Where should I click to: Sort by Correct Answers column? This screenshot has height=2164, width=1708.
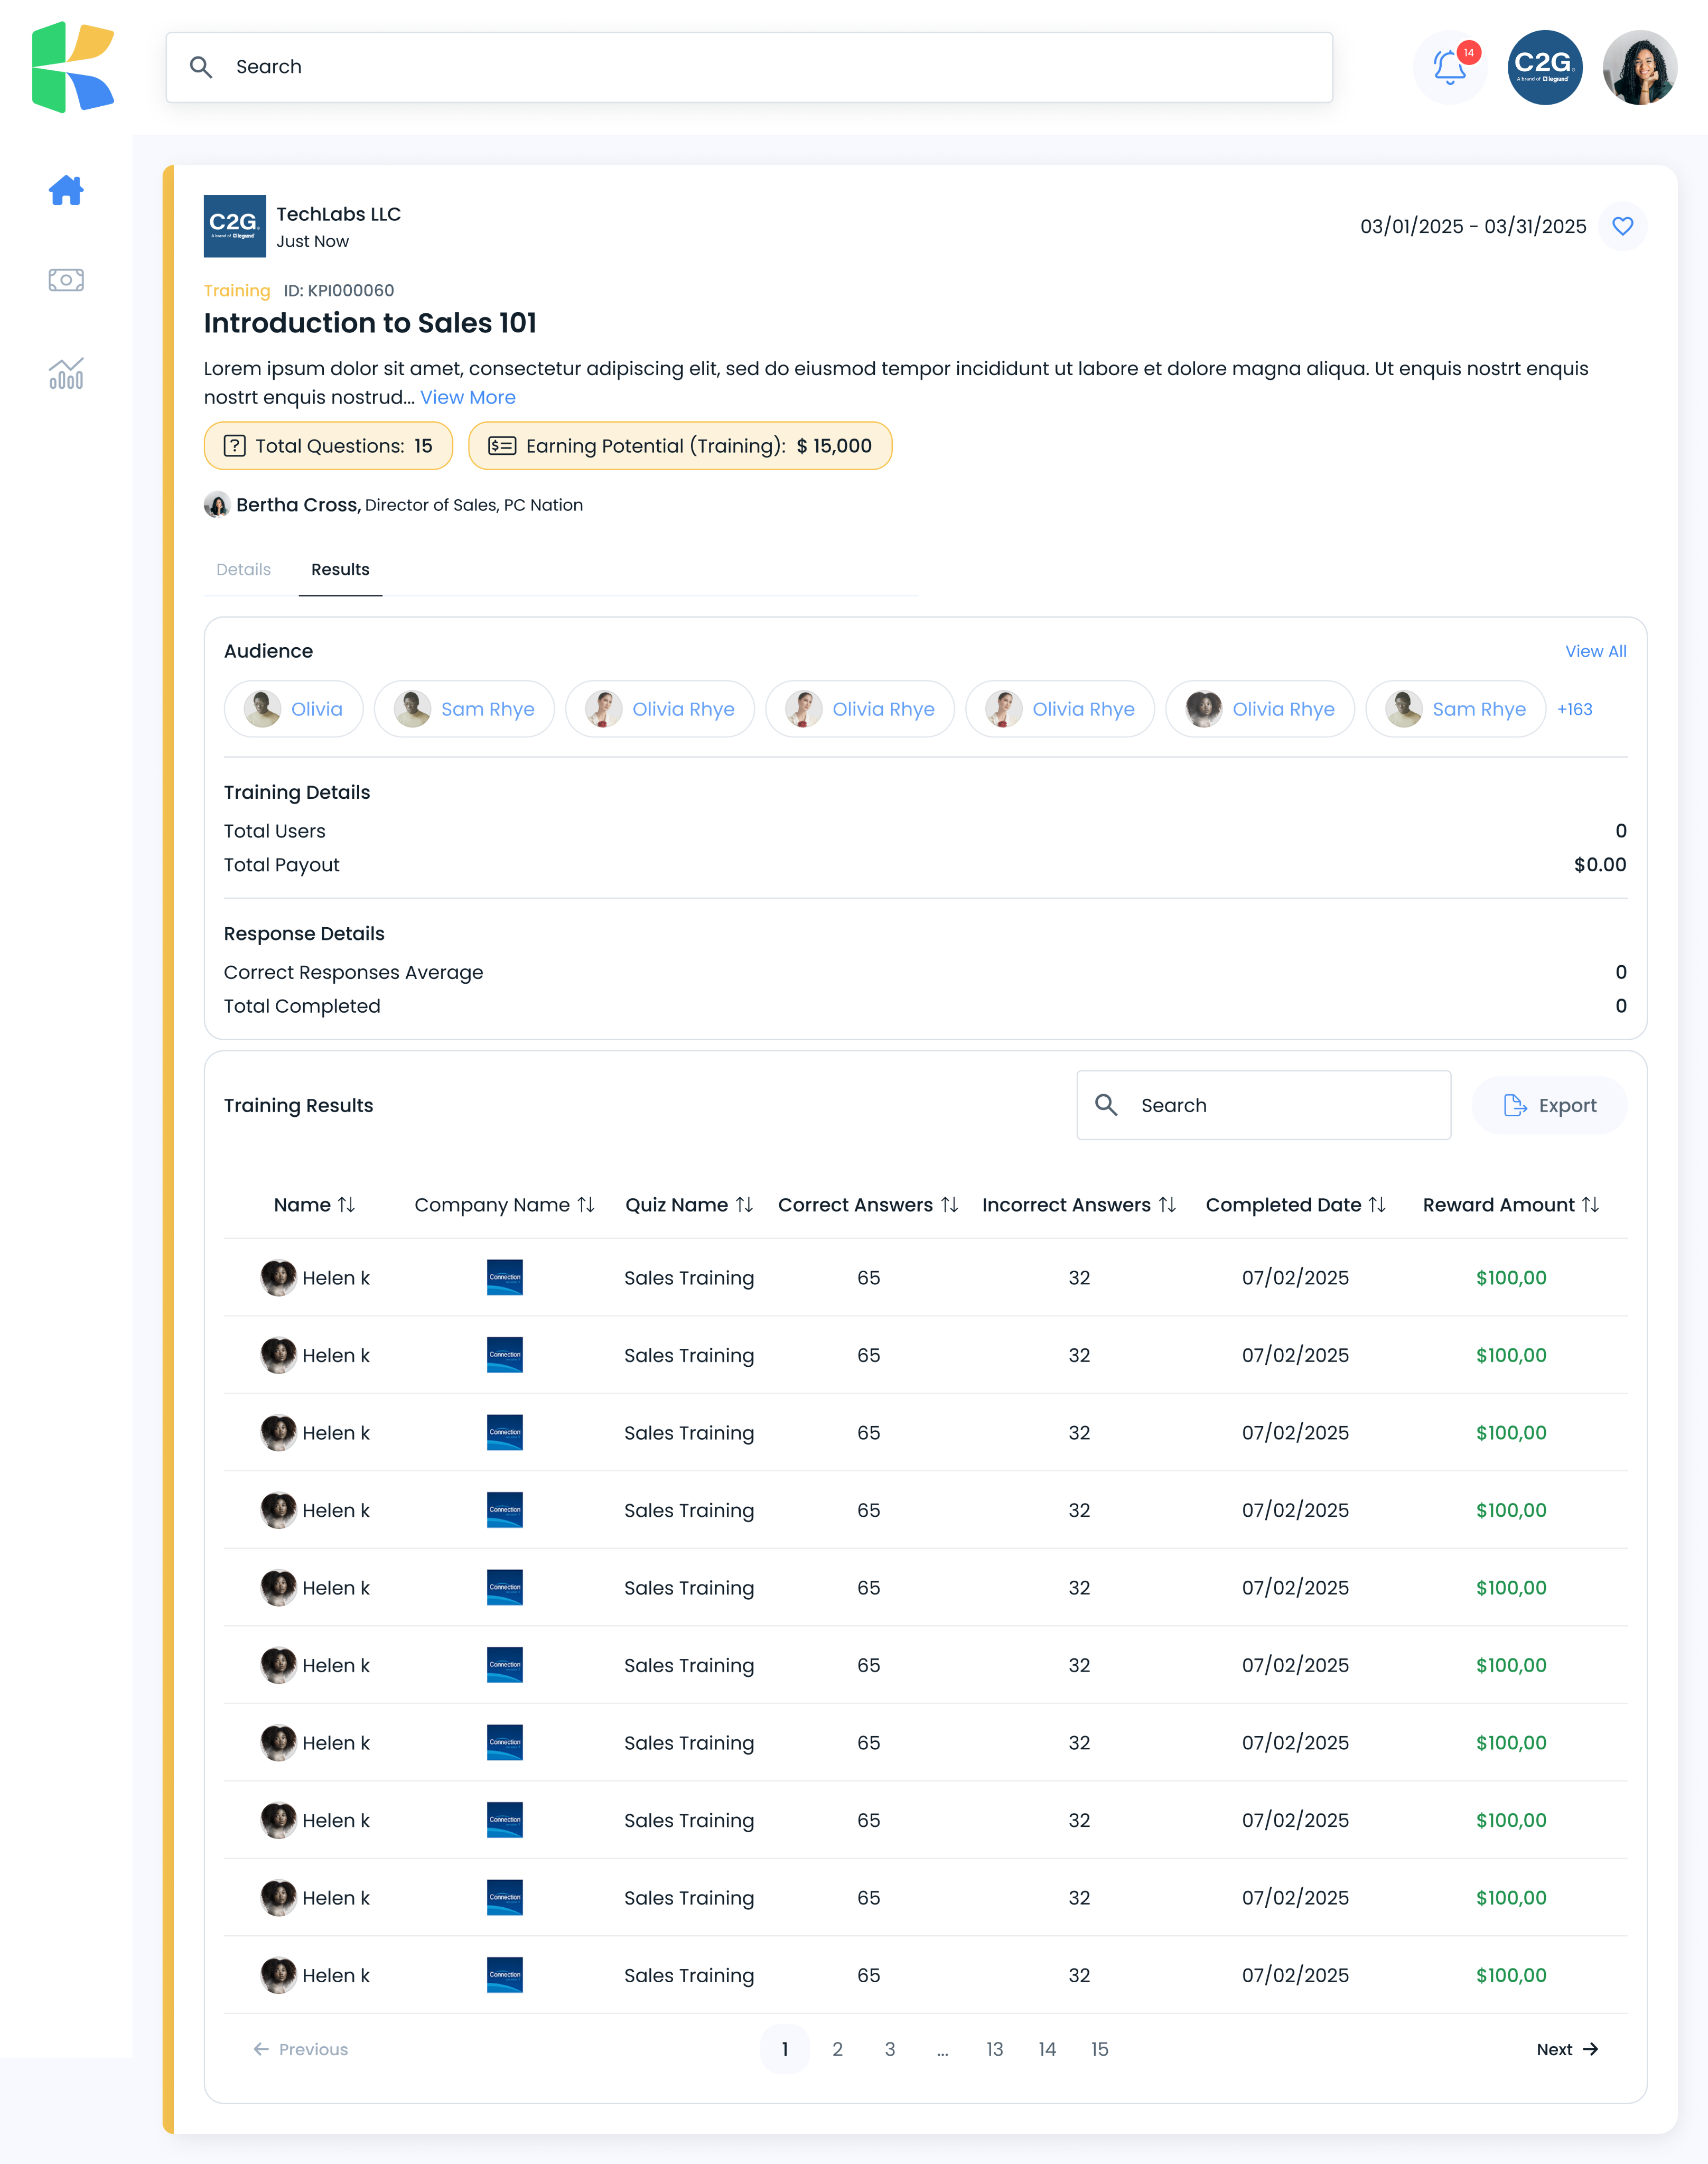tap(949, 1205)
